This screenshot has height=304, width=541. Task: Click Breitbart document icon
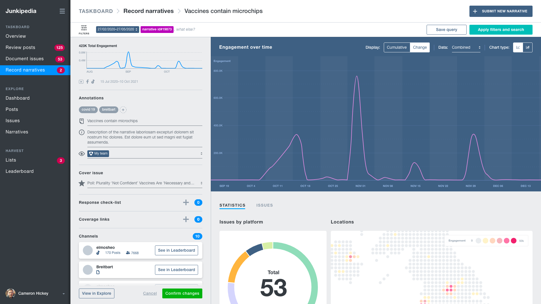(98, 272)
